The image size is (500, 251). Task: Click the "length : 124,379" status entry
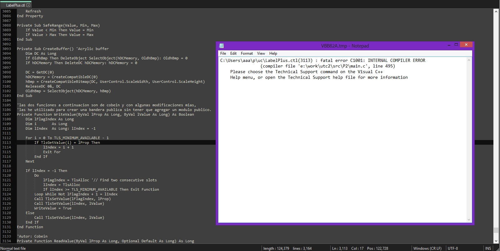click(276, 248)
